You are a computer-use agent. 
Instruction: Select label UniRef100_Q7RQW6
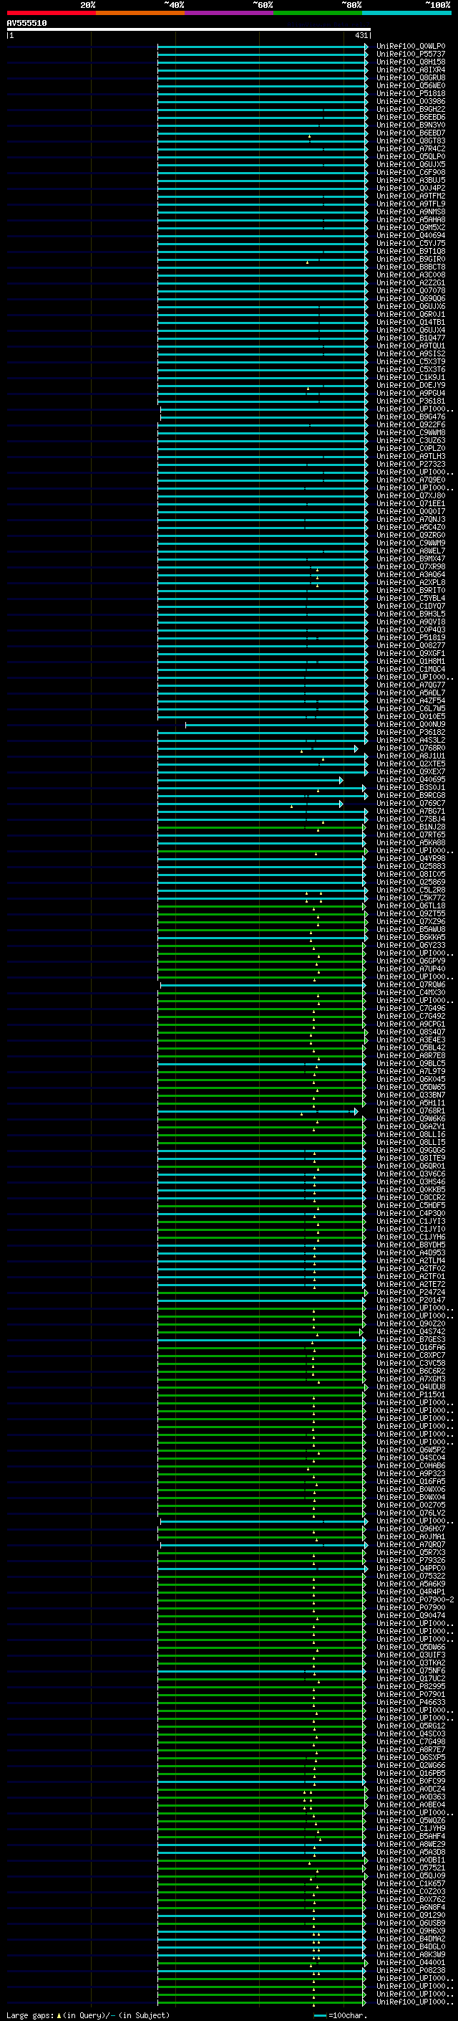411,984
